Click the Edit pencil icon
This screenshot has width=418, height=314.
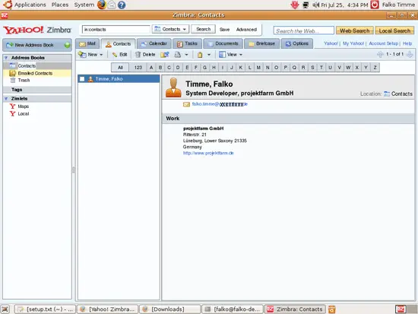point(115,55)
